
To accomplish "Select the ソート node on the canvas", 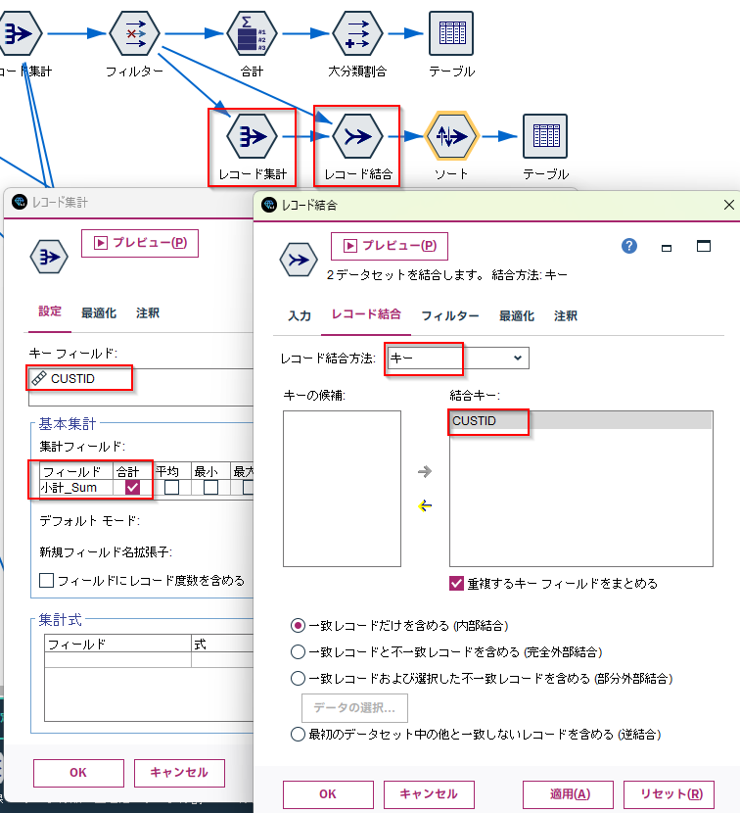I will (x=451, y=136).
